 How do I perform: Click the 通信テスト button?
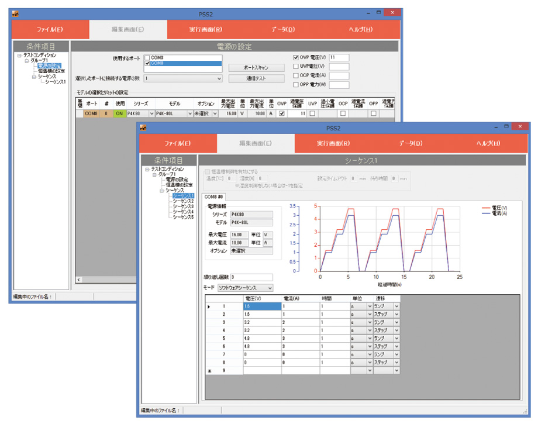[x=254, y=78]
